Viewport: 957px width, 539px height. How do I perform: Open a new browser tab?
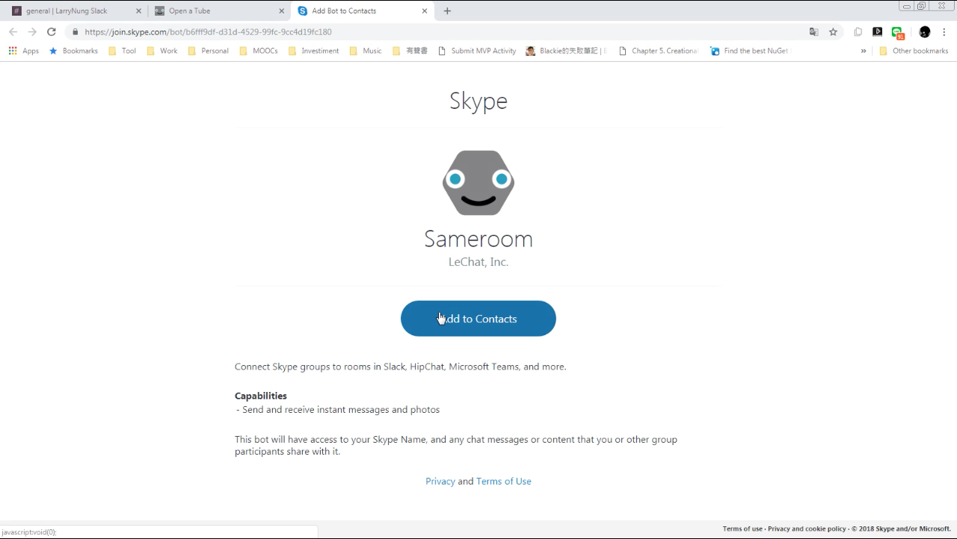coord(447,11)
